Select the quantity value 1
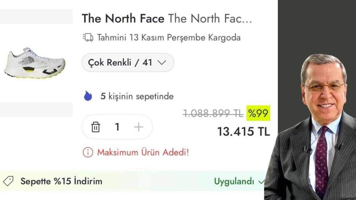Image resolution: width=356 pixels, height=200 pixels. pos(117,127)
